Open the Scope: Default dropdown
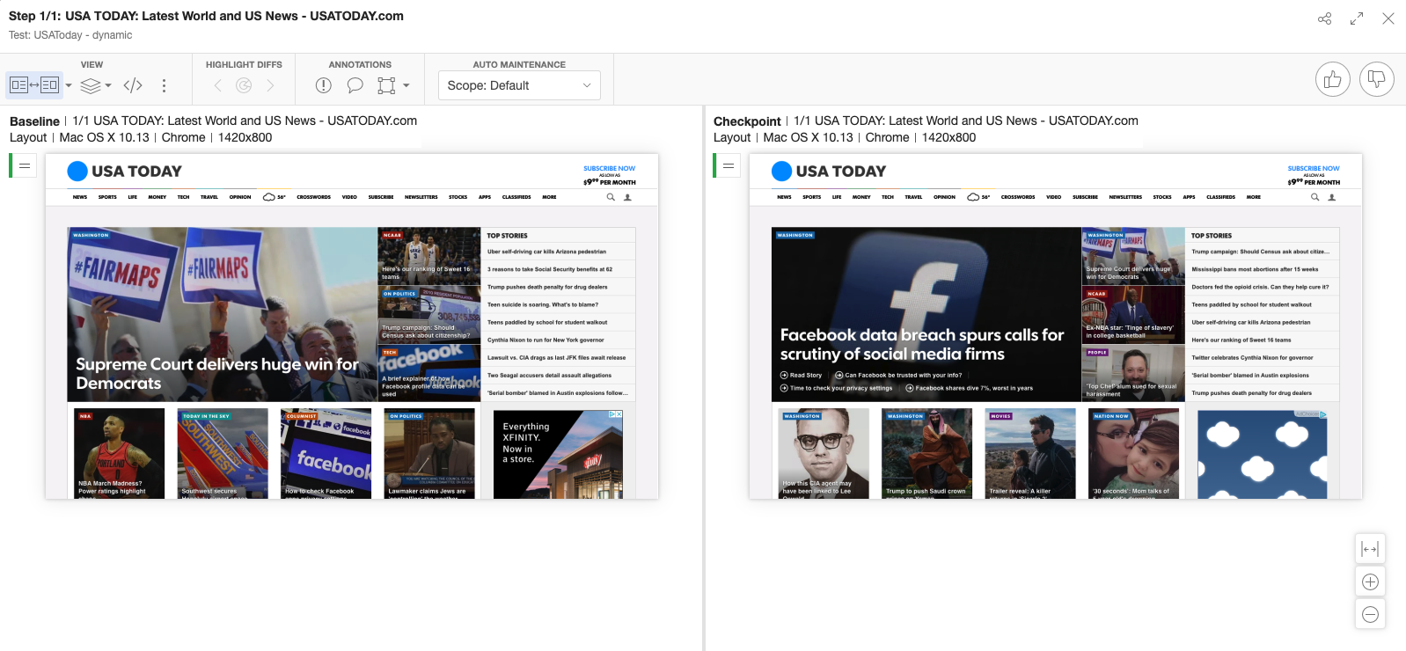 click(519, 85)
